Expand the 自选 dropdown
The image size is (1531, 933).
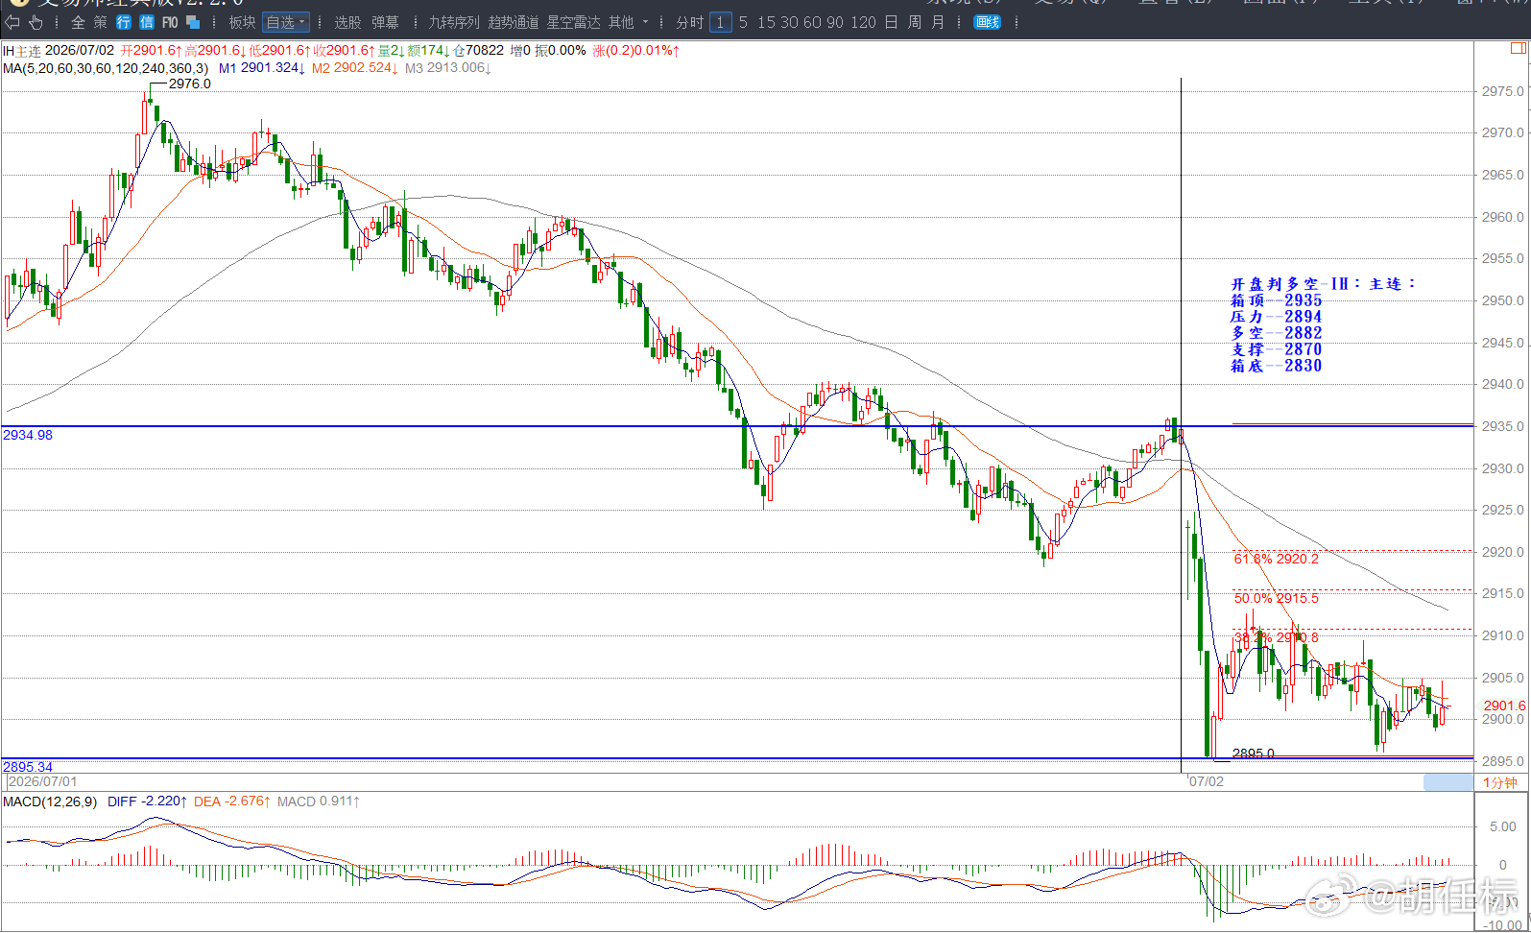point(286,22)
